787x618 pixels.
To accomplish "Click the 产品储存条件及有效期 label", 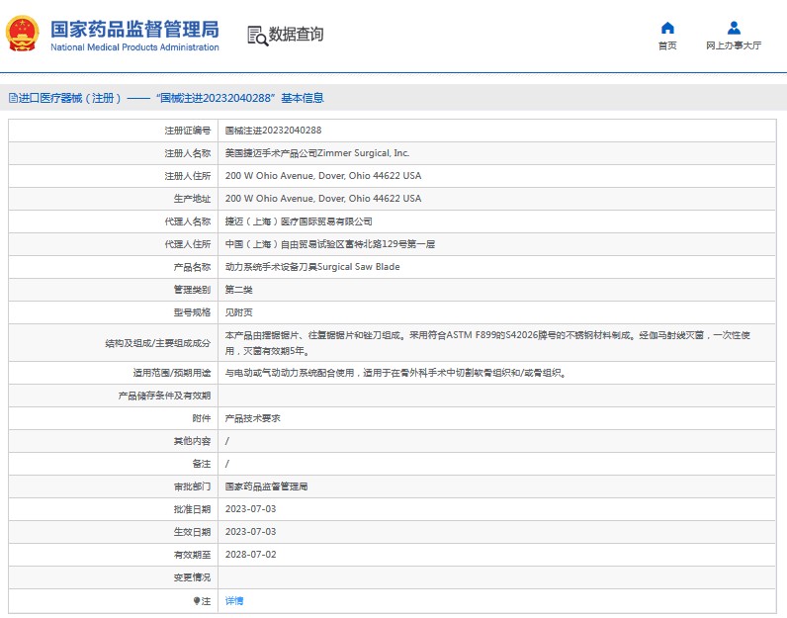I will point(165,396).
